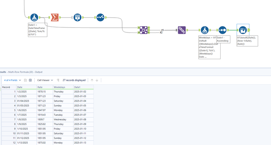
Task: Click the Select tool's output anchor
Action: tap(106, 17)
